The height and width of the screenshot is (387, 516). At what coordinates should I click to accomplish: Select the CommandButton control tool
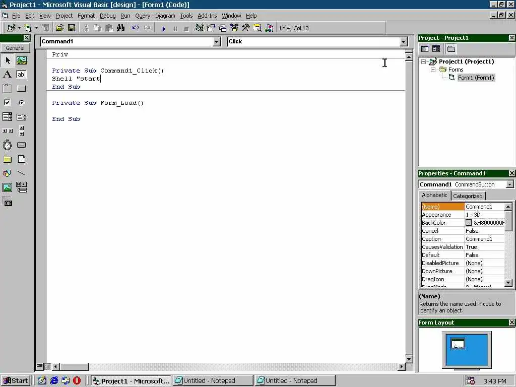[21, 88]
